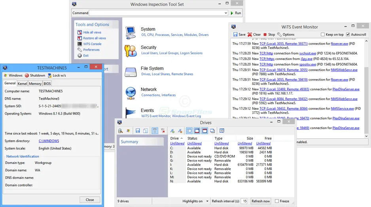Click the Unfiltered filter under Type column

(x=221, y=143)
